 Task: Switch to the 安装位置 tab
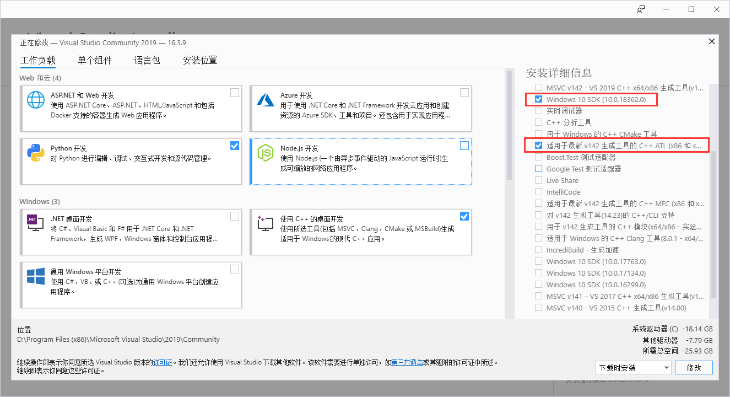[200, 60]
